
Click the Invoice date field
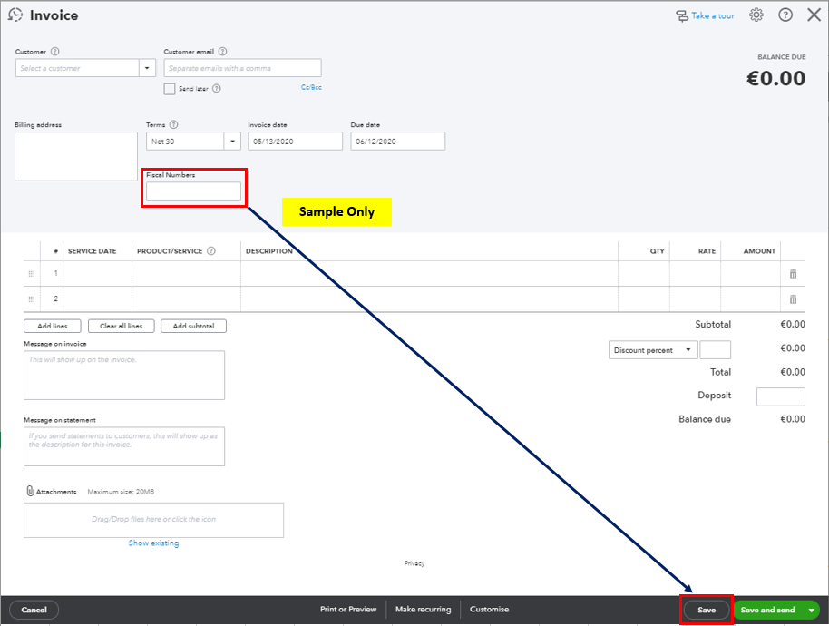click(x=295, y=142)
